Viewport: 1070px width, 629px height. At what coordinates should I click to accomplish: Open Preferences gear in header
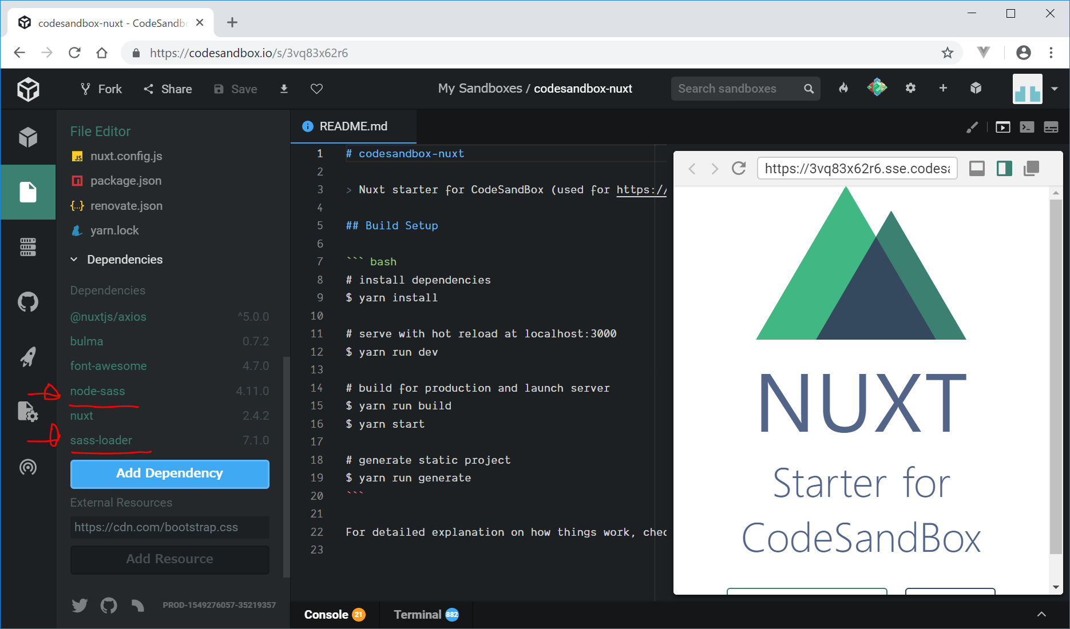[x=910, y=88]
